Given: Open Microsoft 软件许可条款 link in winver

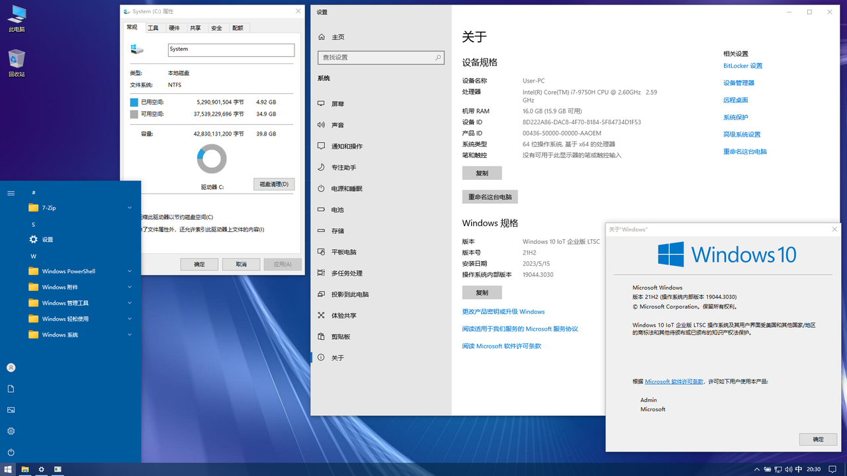Looking at the screenshot, I should click(x=674, y=381).
